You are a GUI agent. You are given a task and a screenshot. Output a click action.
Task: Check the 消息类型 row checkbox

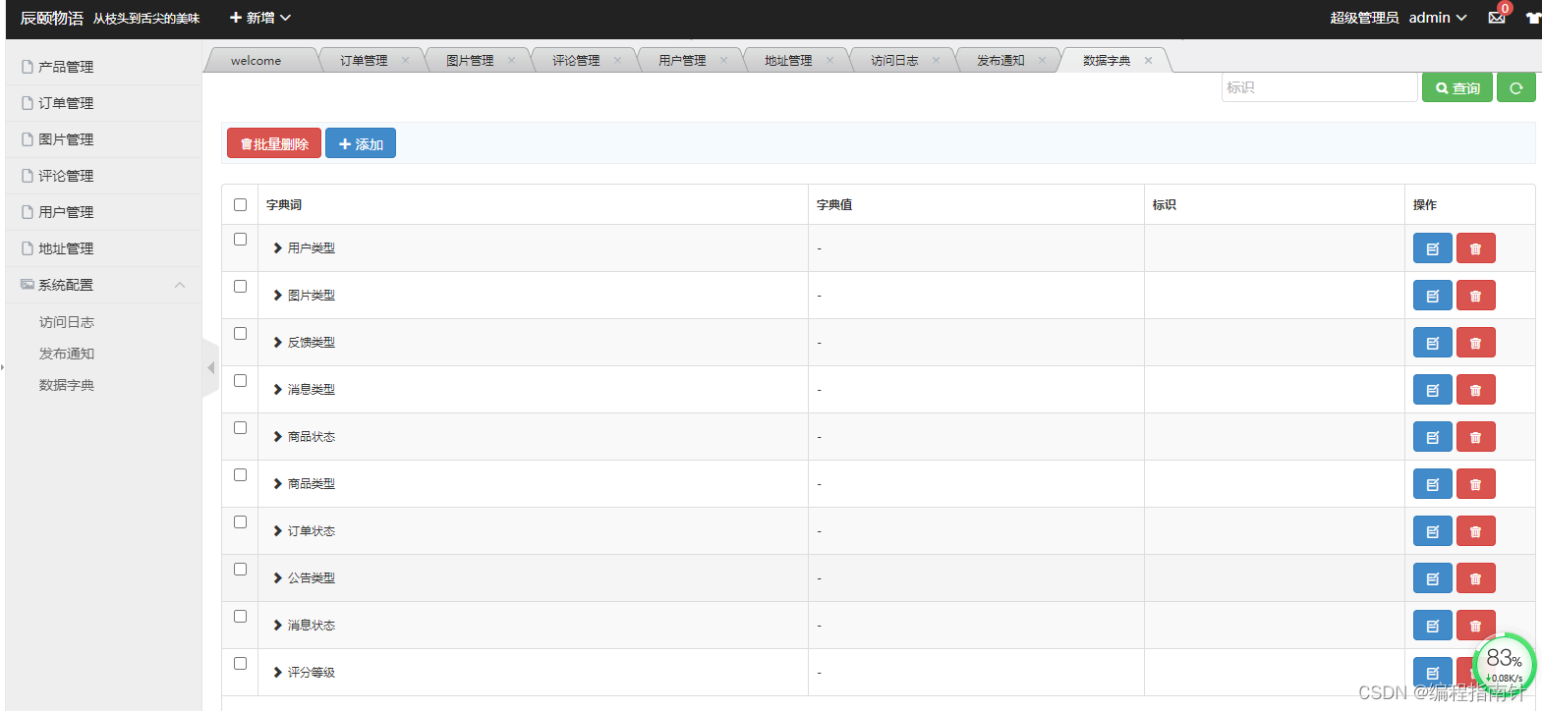coord(240,380)
